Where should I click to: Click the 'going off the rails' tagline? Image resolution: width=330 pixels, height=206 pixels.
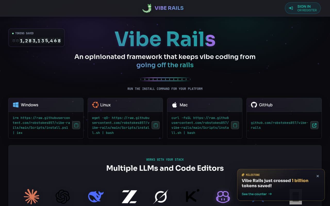tap(165, 65)
